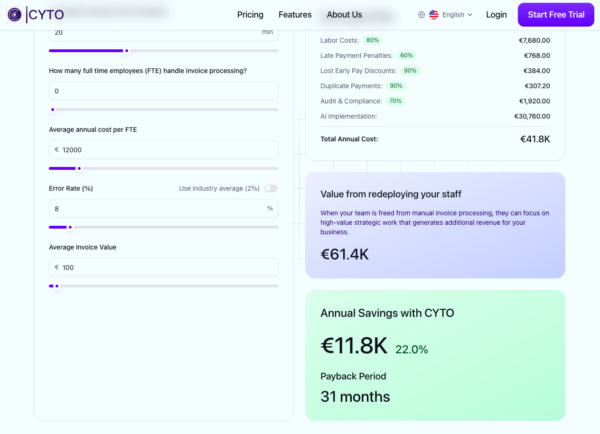Open the Login link
This screenshot has height=434, width=600.
click(x=497, y=15)
